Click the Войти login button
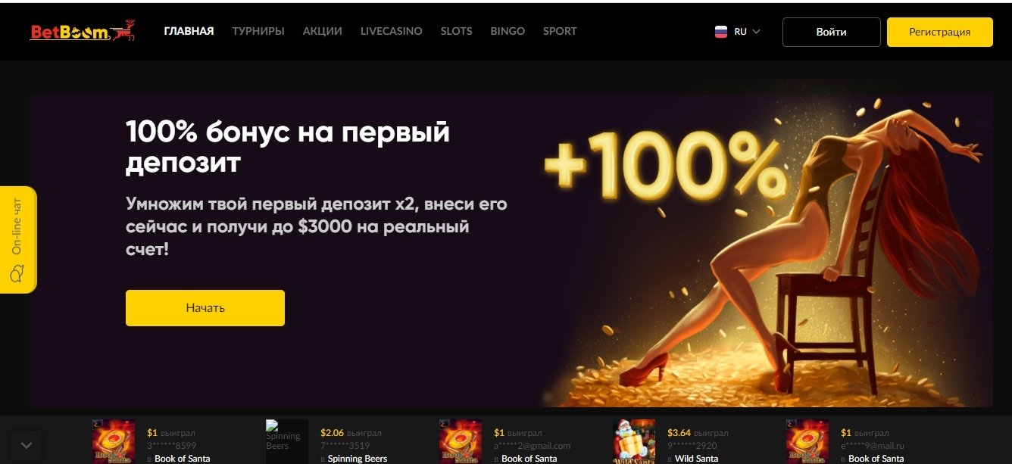This screenshot has height=464, width=1012. [832, 32]
